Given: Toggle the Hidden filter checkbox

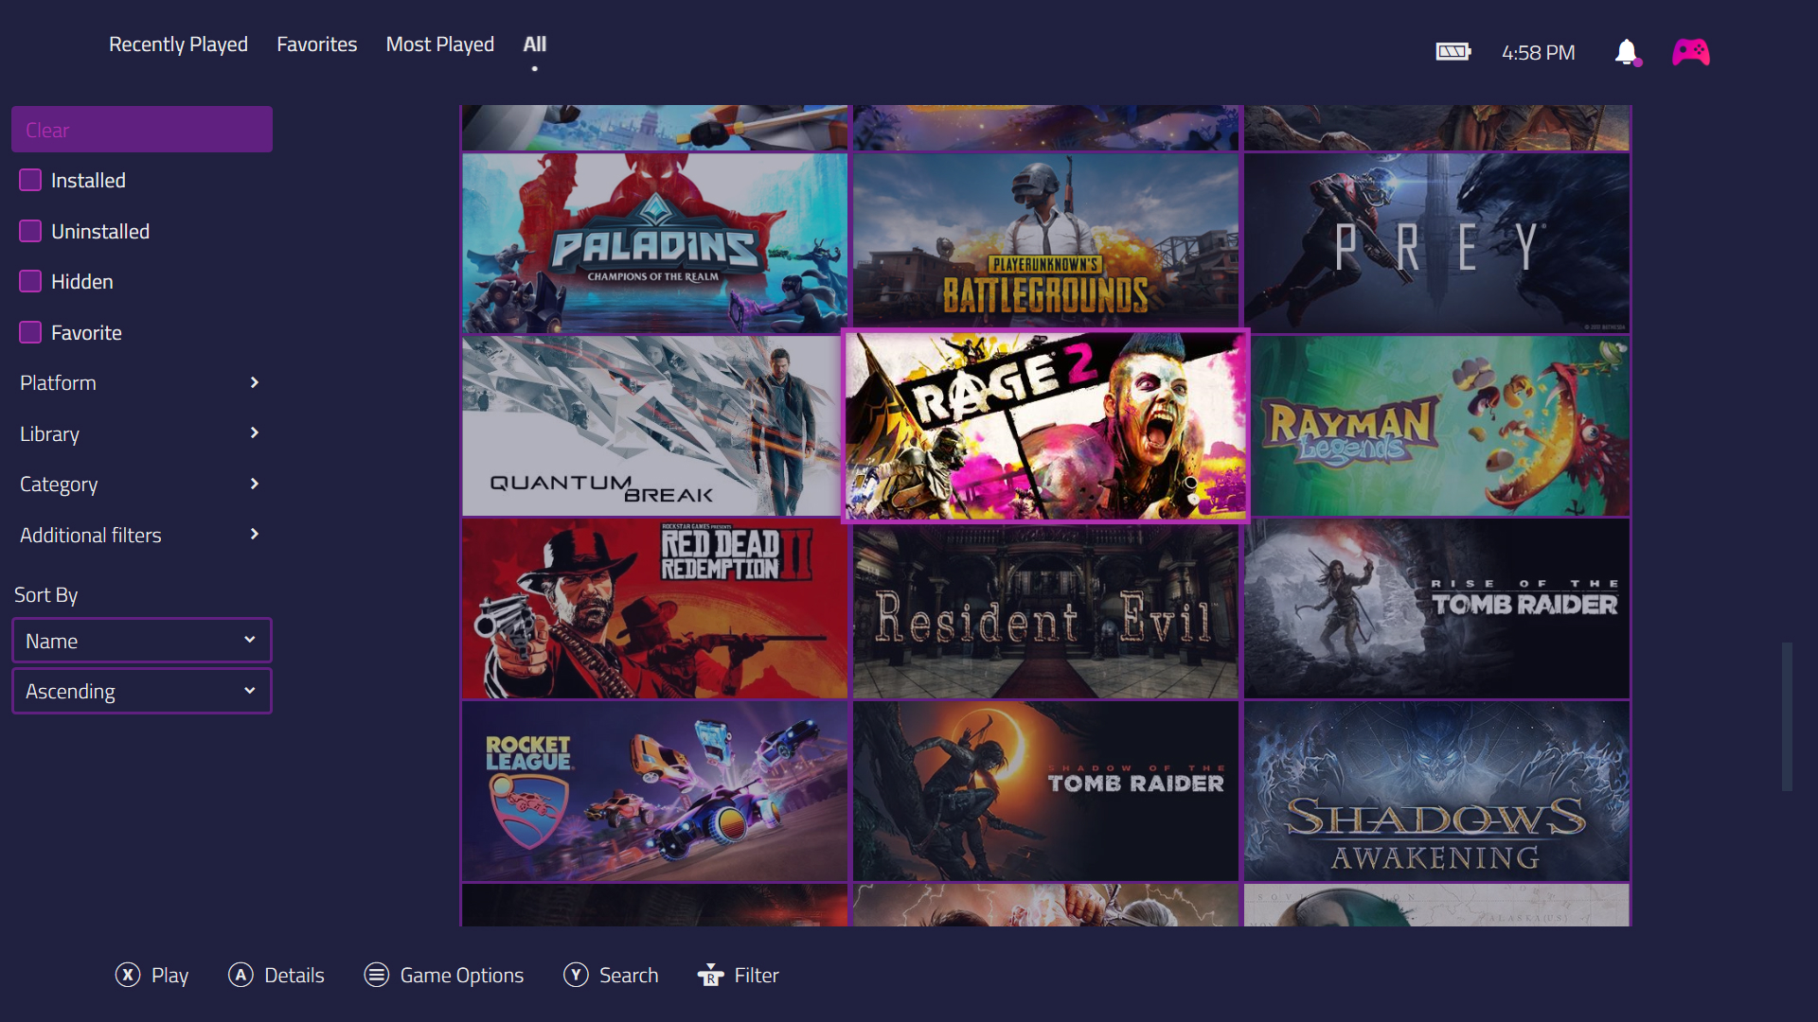Looking at the screenshot, I should [x=30, y=281].
